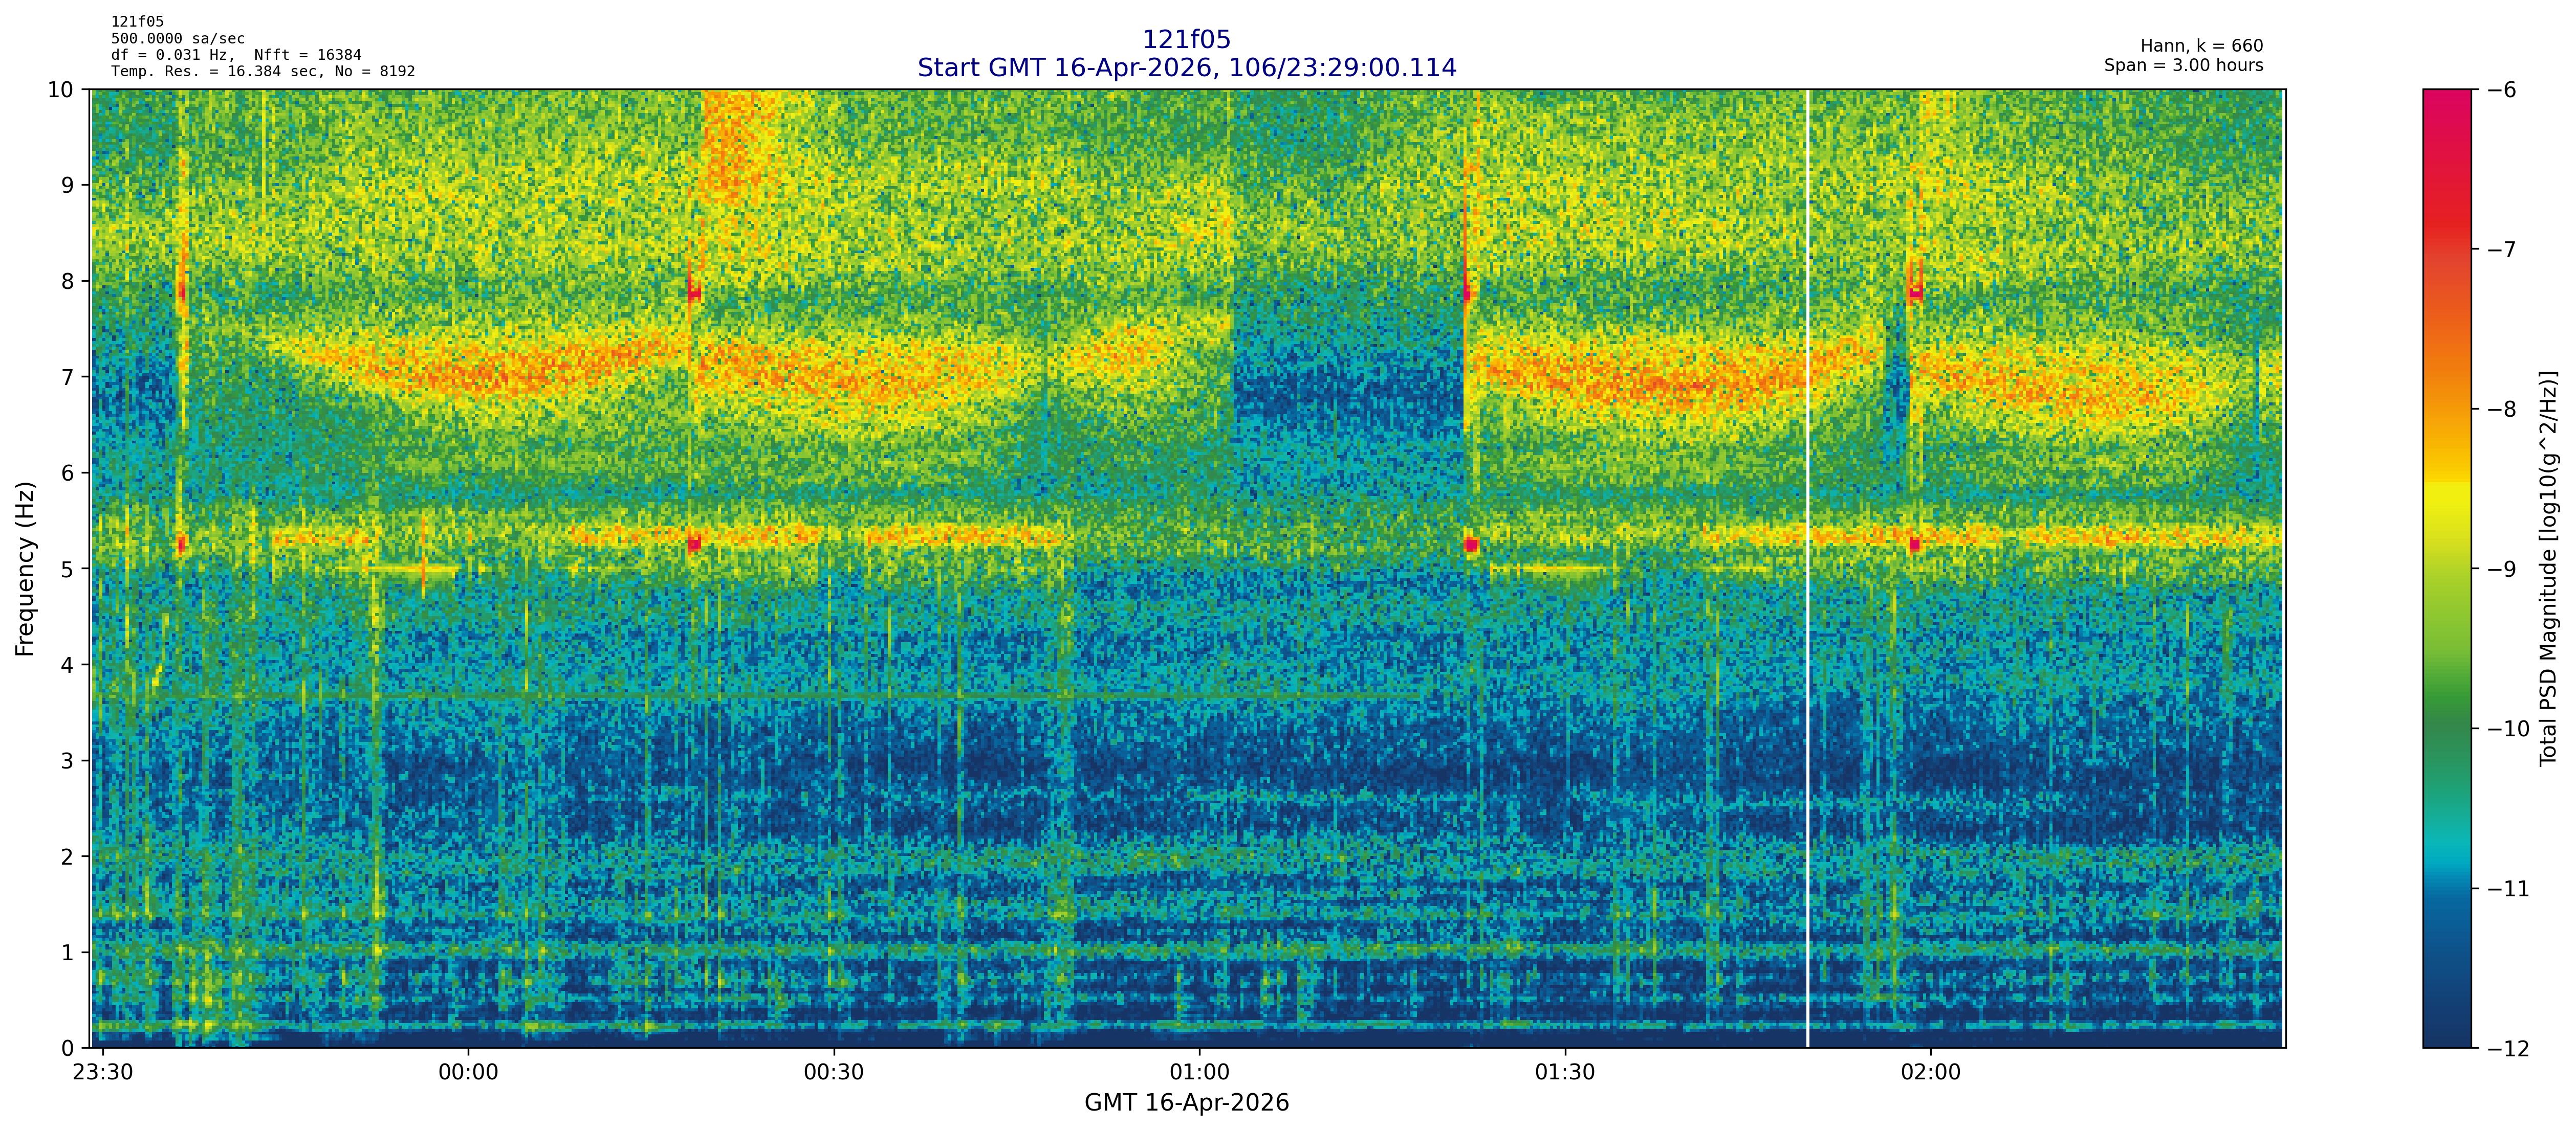Click the Frequency (Hz) axis label
The height and width of the screenshot is (1131, 2576).
25,569
